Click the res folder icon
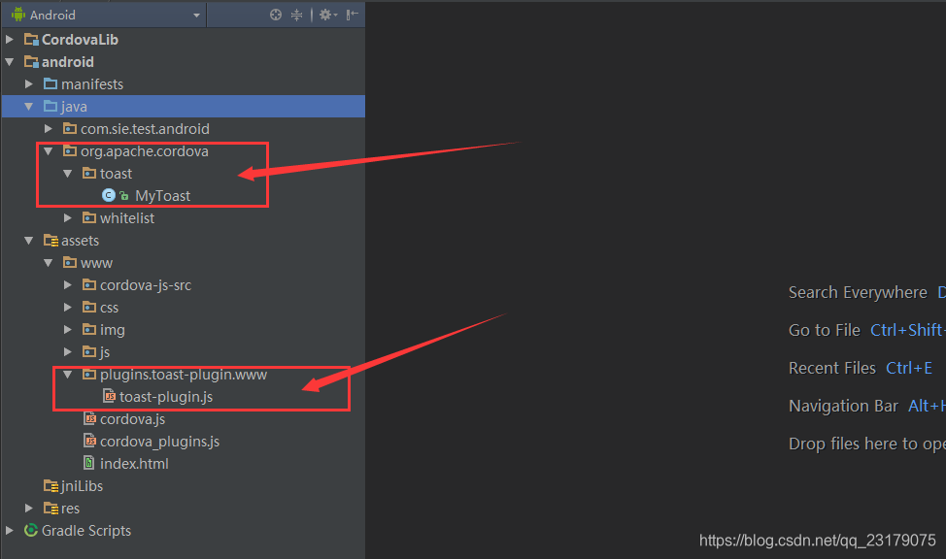The height and width of the screenshot is (559, 946). click(x=51, y=509)
